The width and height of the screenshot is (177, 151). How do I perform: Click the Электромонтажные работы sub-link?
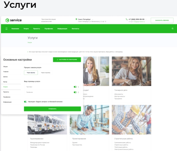(x=124, y=149)
